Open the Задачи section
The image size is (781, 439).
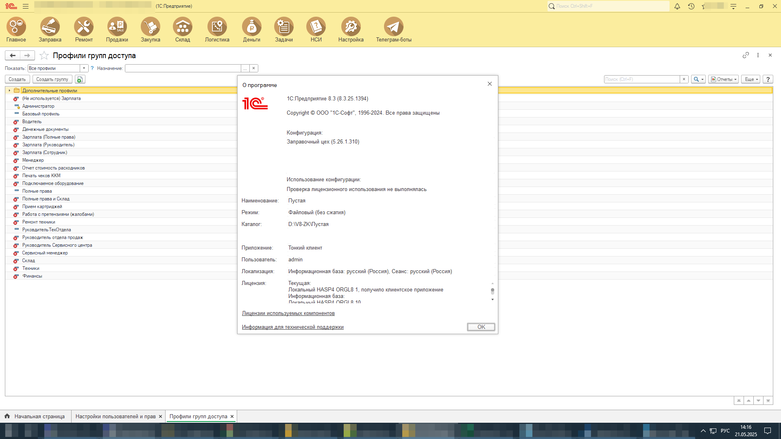[284, 30]
